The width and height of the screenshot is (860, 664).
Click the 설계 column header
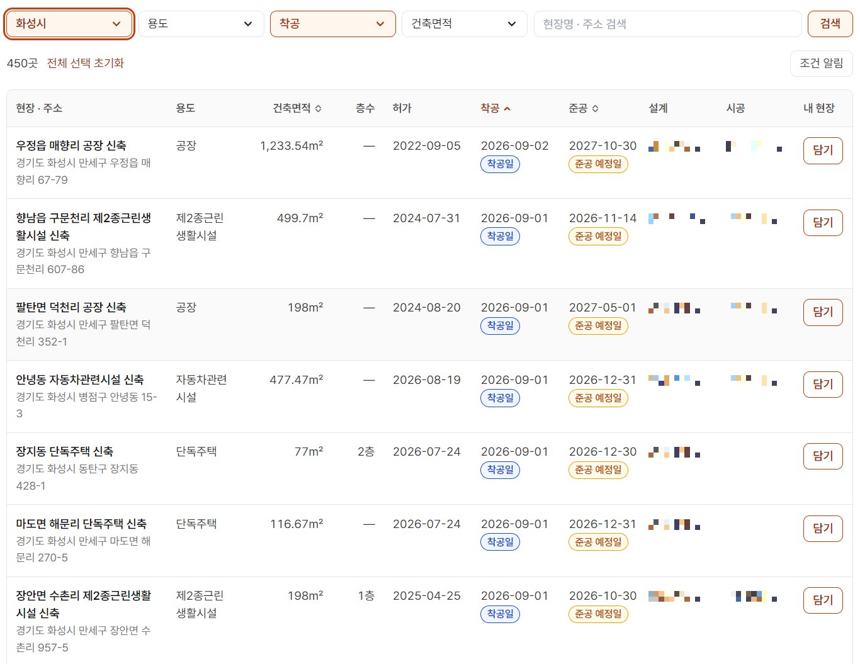point(658,108)
